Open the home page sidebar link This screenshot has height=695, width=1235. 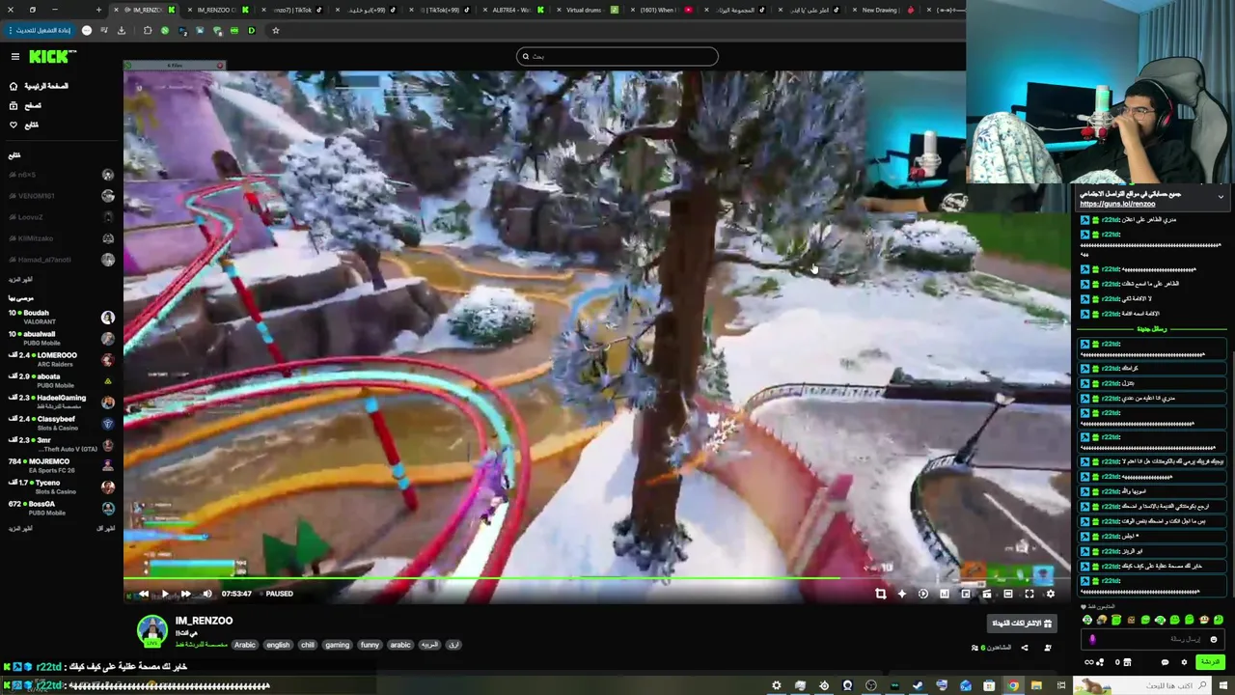point(39,86)
